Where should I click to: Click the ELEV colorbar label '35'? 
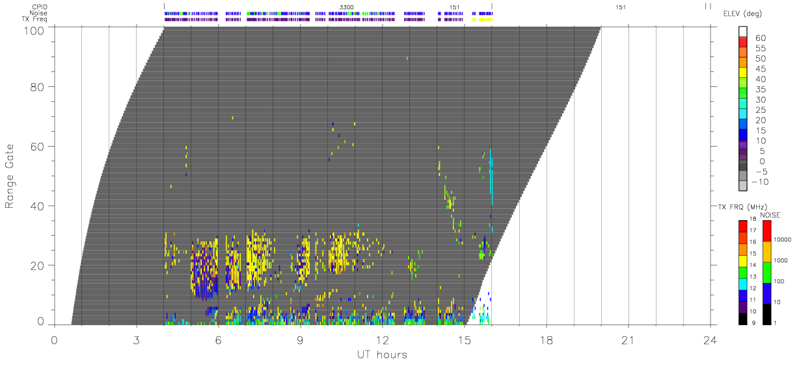click(760, 90)
